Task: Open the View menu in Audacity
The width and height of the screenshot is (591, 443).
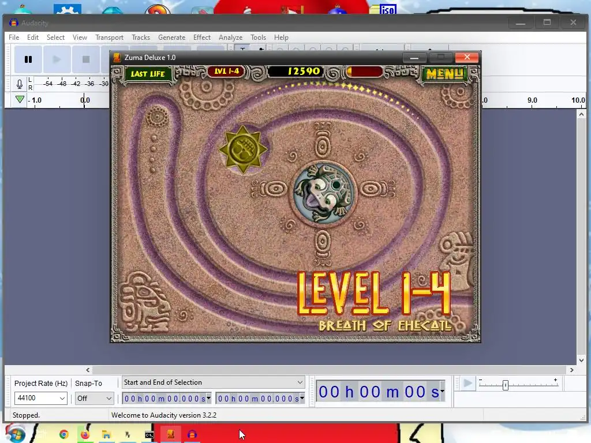Action: tap(80, 37)
